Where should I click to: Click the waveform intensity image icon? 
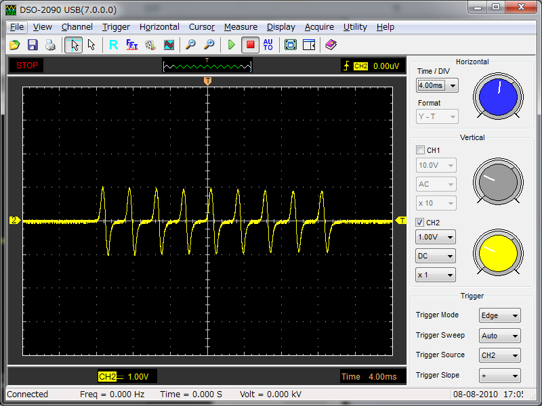coord(169,45)
